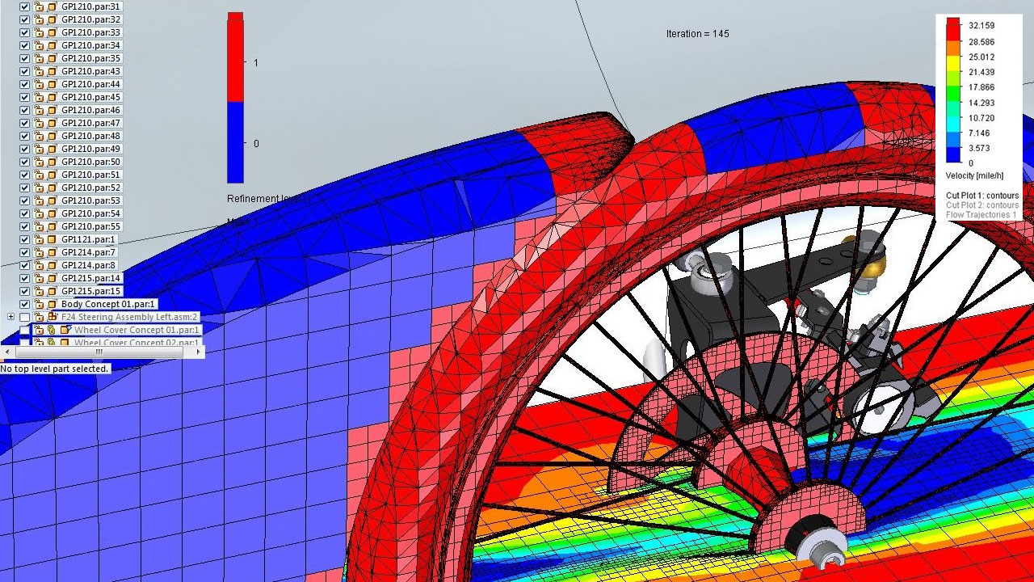
Task: Click the horizontal scrollbar thumb in tree panel
Action: tap(99, 352)
